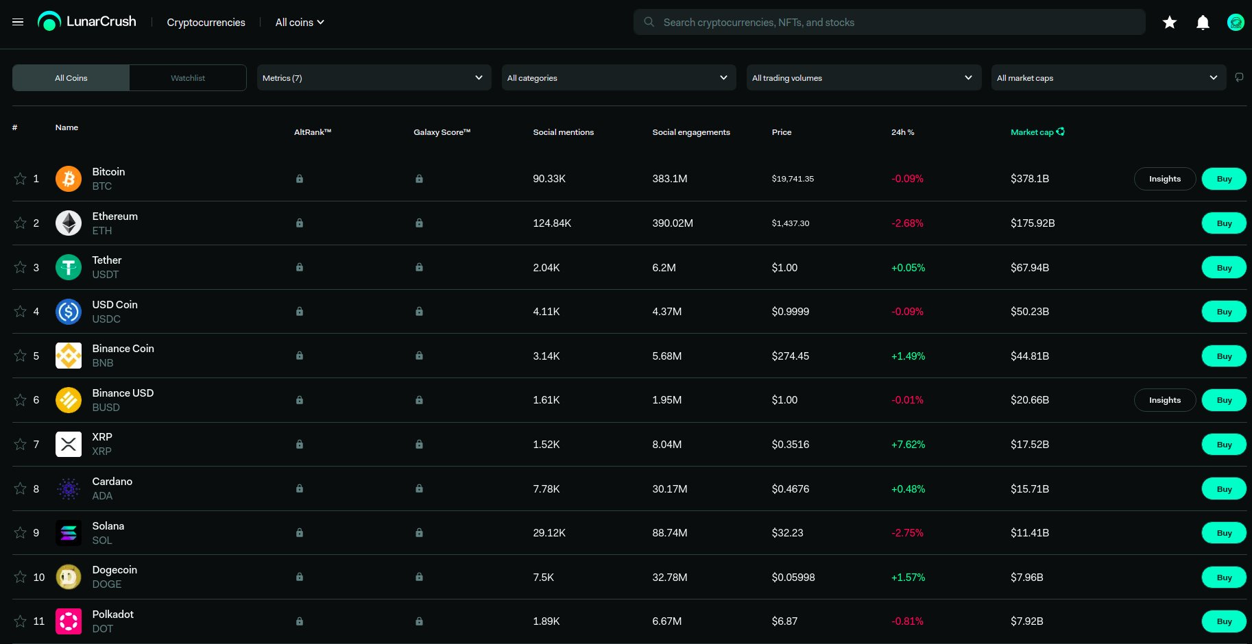
Task: Sort by 24h % column
Action: (903, 132)
